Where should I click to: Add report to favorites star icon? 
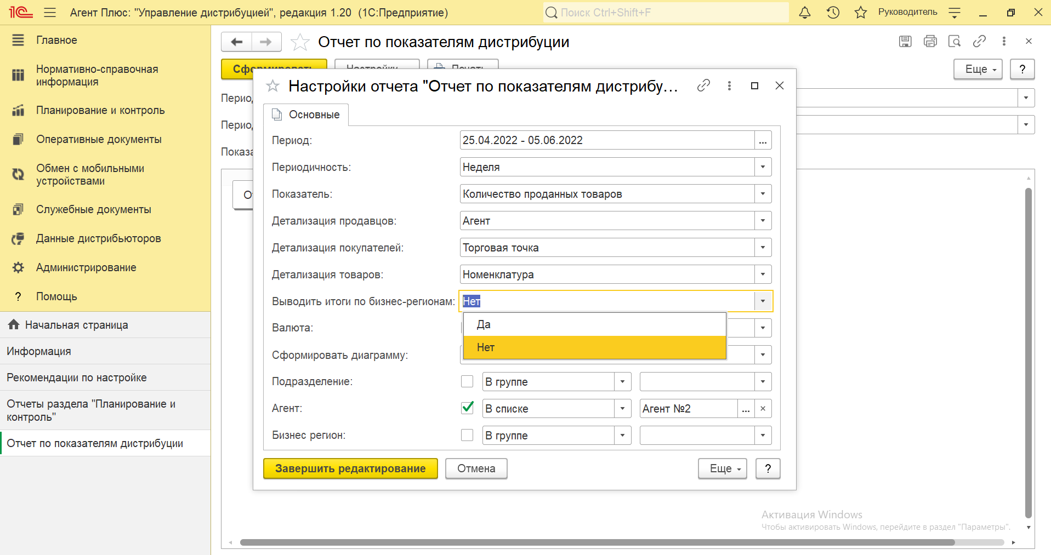[x=300, y=42]
